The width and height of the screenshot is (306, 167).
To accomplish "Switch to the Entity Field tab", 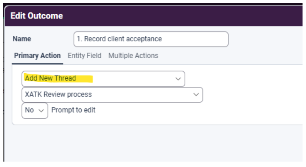I will point(84,56).
